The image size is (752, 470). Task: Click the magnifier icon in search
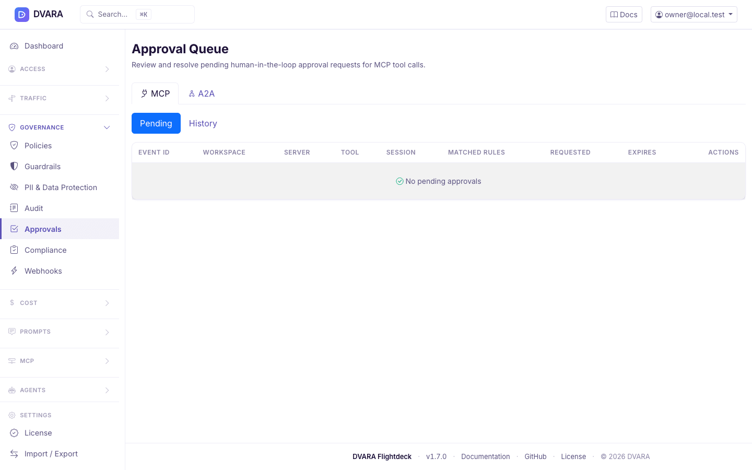[x=90, y=15]
